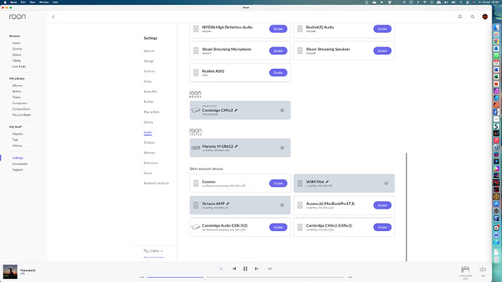Open the Library settings tab
Screen dimensions: 502x282
tap(148, 122)
